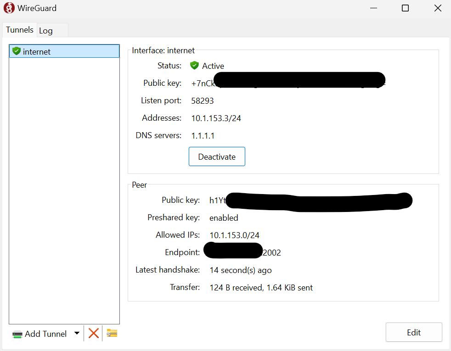
Task: Click the DNS server value 1.1.1.1
Action: pyautogui.click(x=203, y=136)
